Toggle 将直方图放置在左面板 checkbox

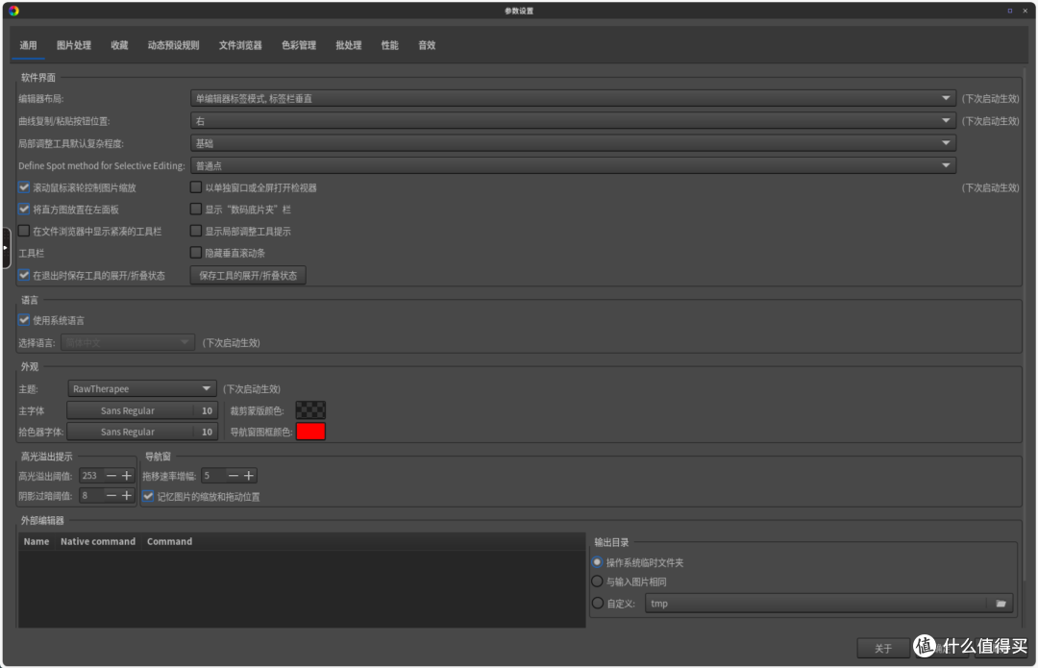[x=24, y=210]
